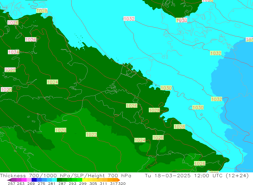Click the pale-green-background 1020 isobar label
Viewport: 253px width, 185px height.
[x=60, y=130]
